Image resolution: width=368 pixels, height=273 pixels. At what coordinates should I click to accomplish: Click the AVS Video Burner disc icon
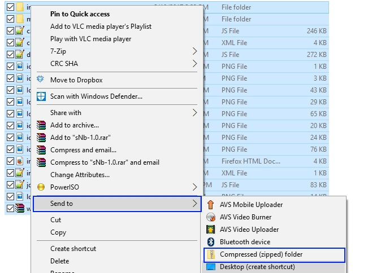(211, 217)
